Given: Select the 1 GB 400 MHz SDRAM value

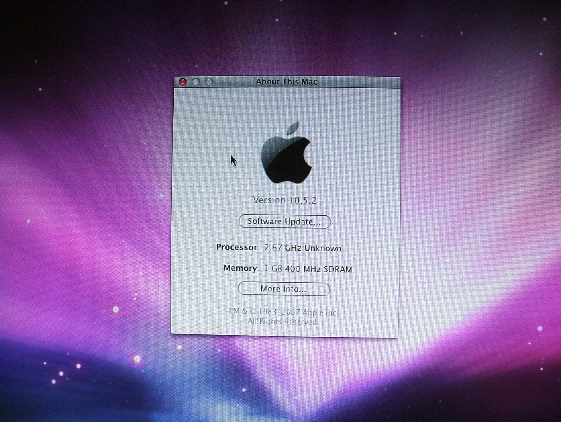Looking at the screenshot, I should point(308,269).
